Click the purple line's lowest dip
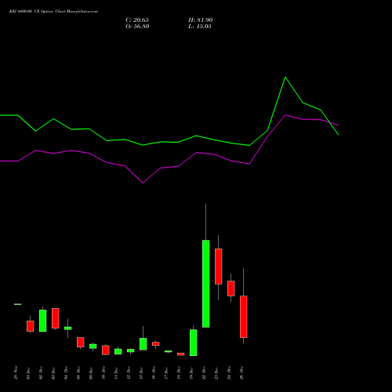Screen dimensions: 392x392 point(143,183)
